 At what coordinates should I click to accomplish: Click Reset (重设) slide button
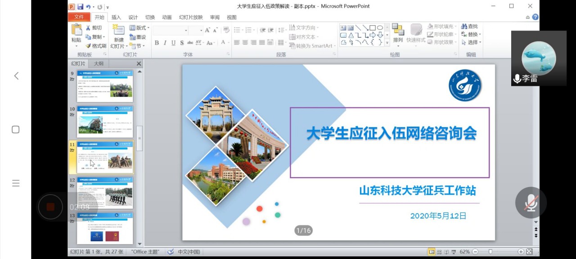138,37
